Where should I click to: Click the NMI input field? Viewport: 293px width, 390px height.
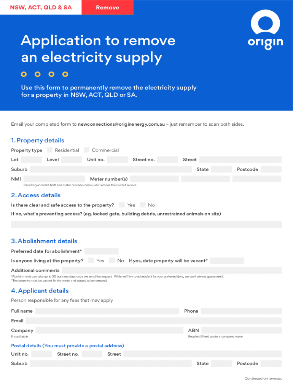tap(54, 179)
